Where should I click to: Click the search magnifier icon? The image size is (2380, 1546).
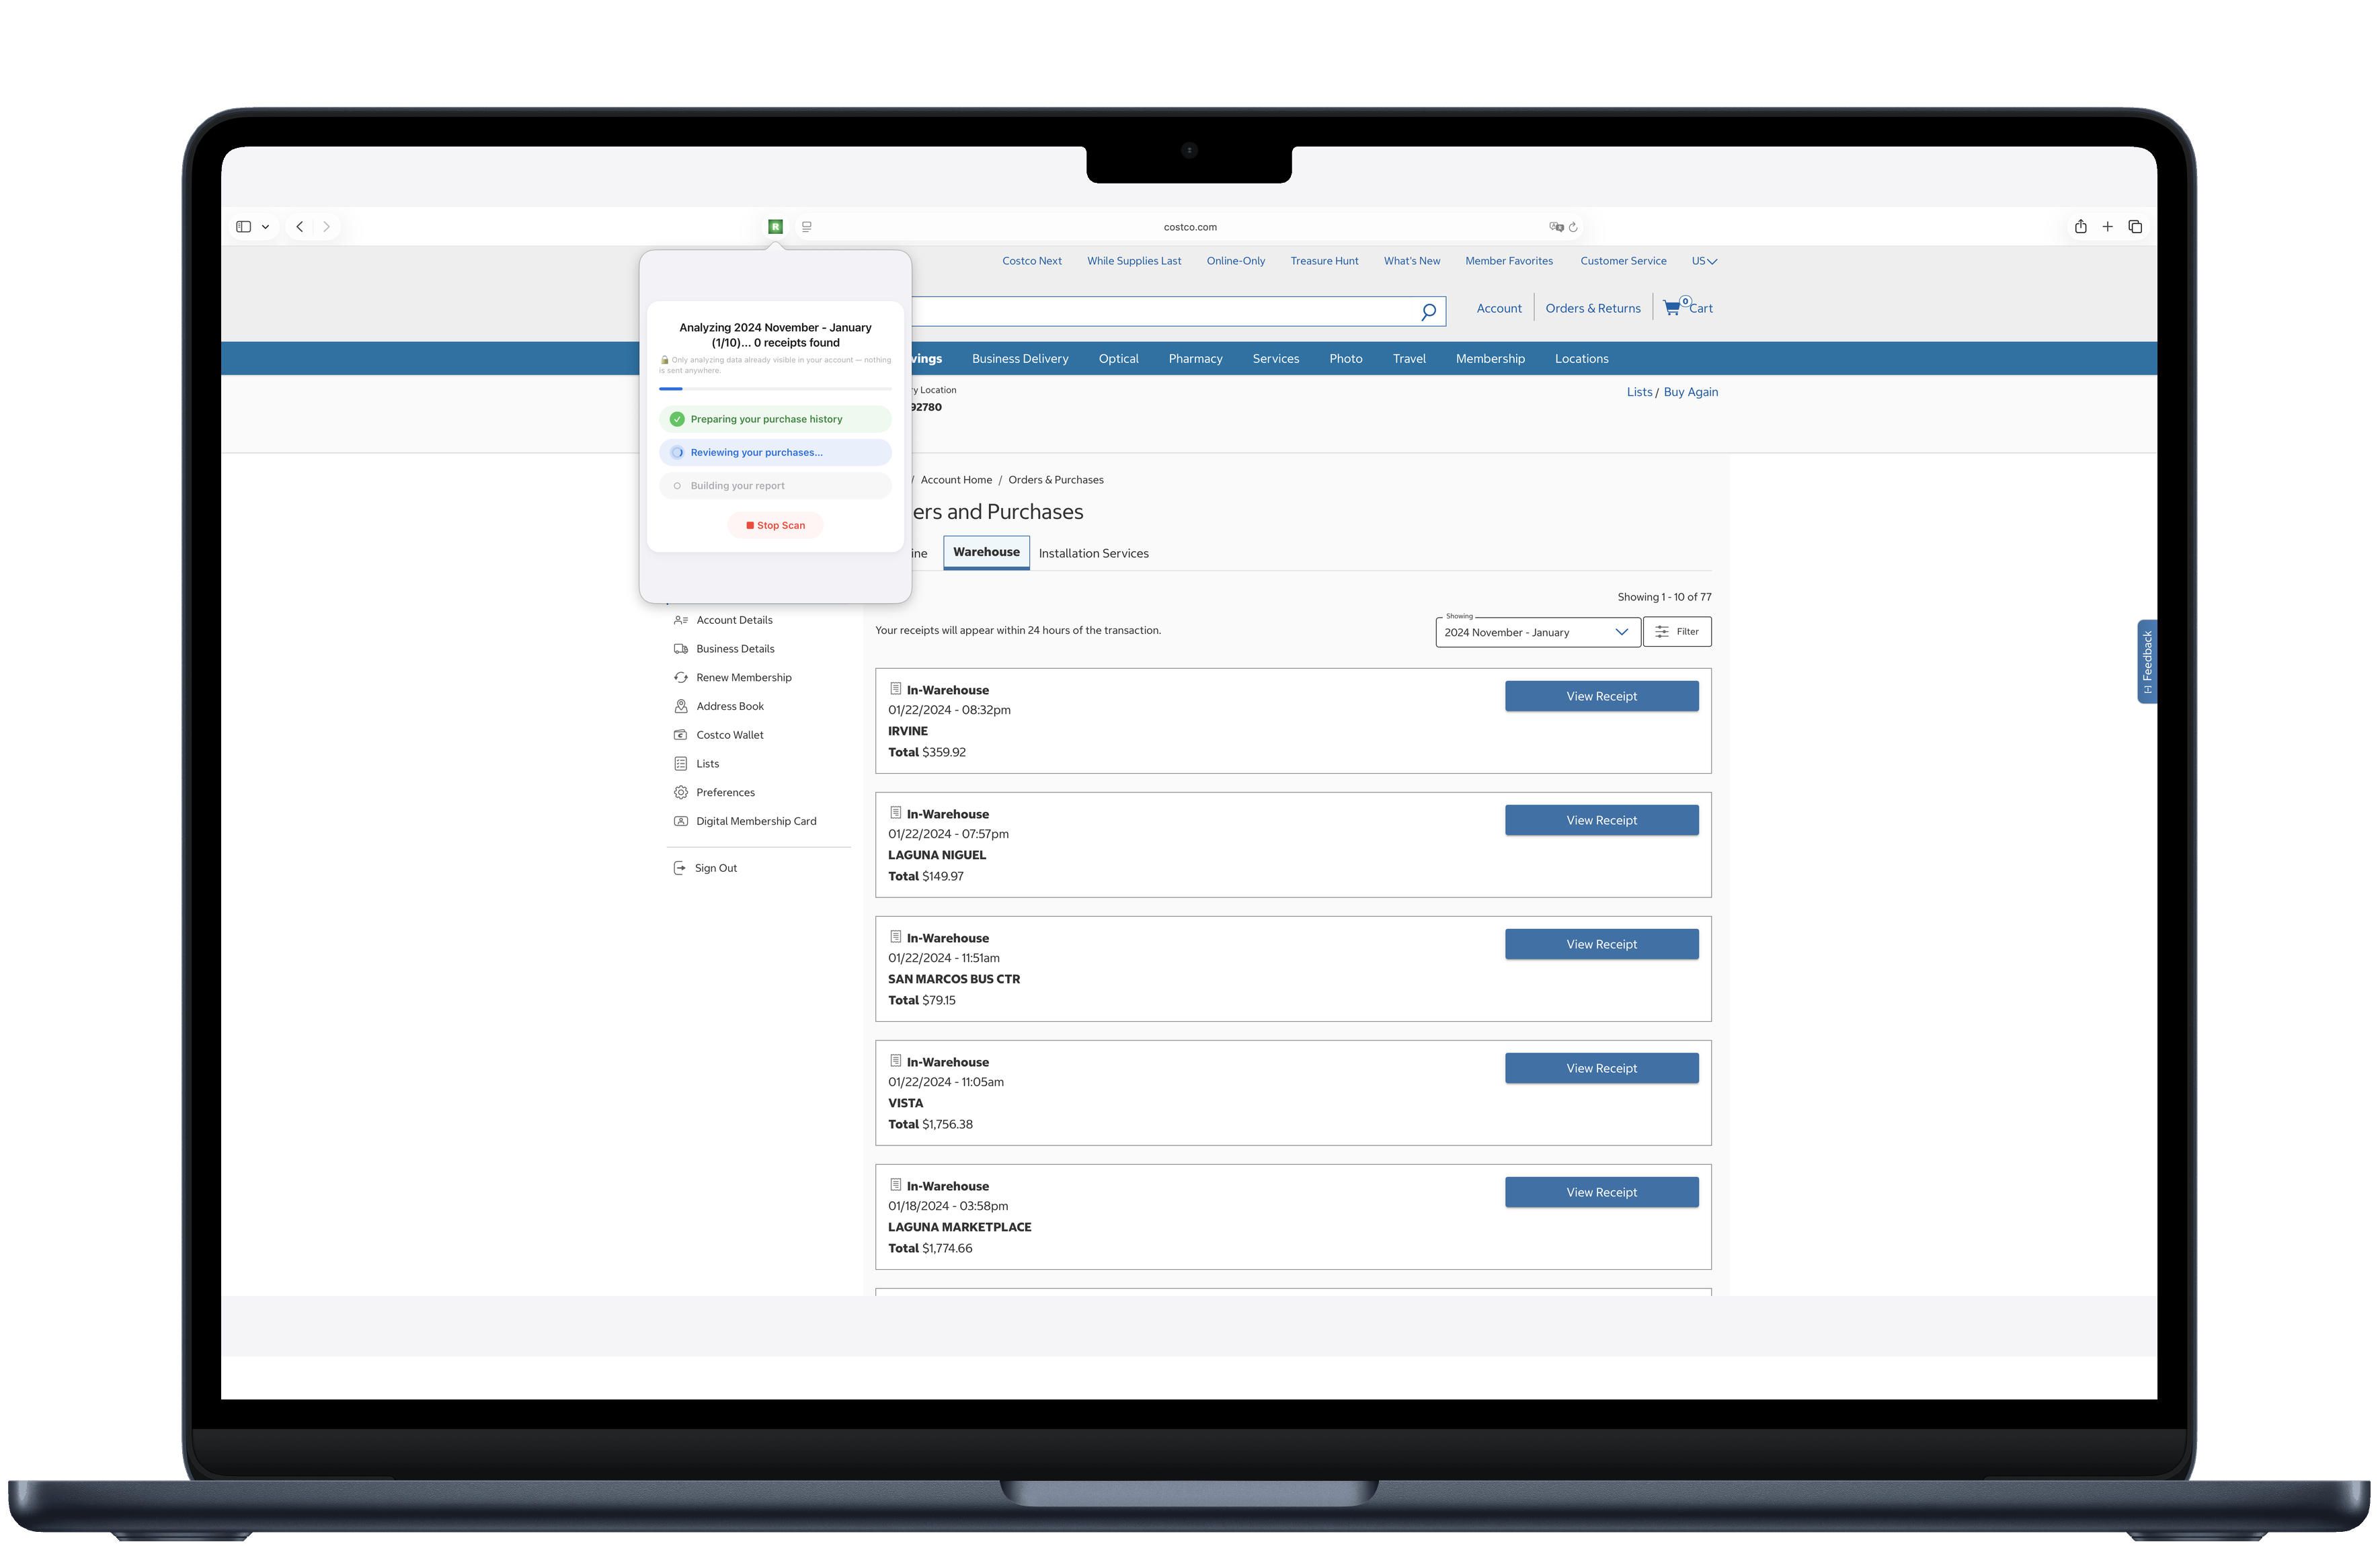1428,311
